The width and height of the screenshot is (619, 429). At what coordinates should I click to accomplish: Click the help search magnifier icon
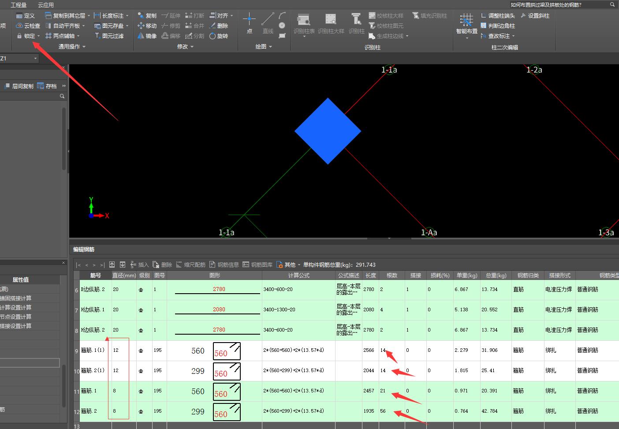[612, 5]
